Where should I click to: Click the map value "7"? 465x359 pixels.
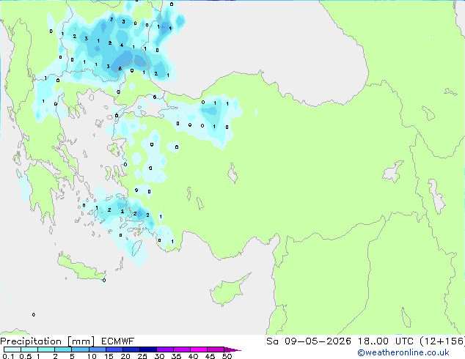111,20
